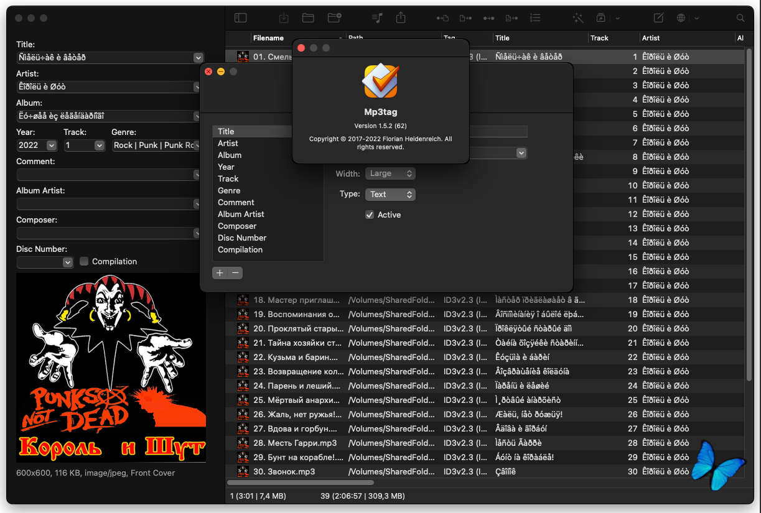This screenshot has width=761, height=513.
Task: Uncheck the Active checkbox
Action: (x=370, y=215)
